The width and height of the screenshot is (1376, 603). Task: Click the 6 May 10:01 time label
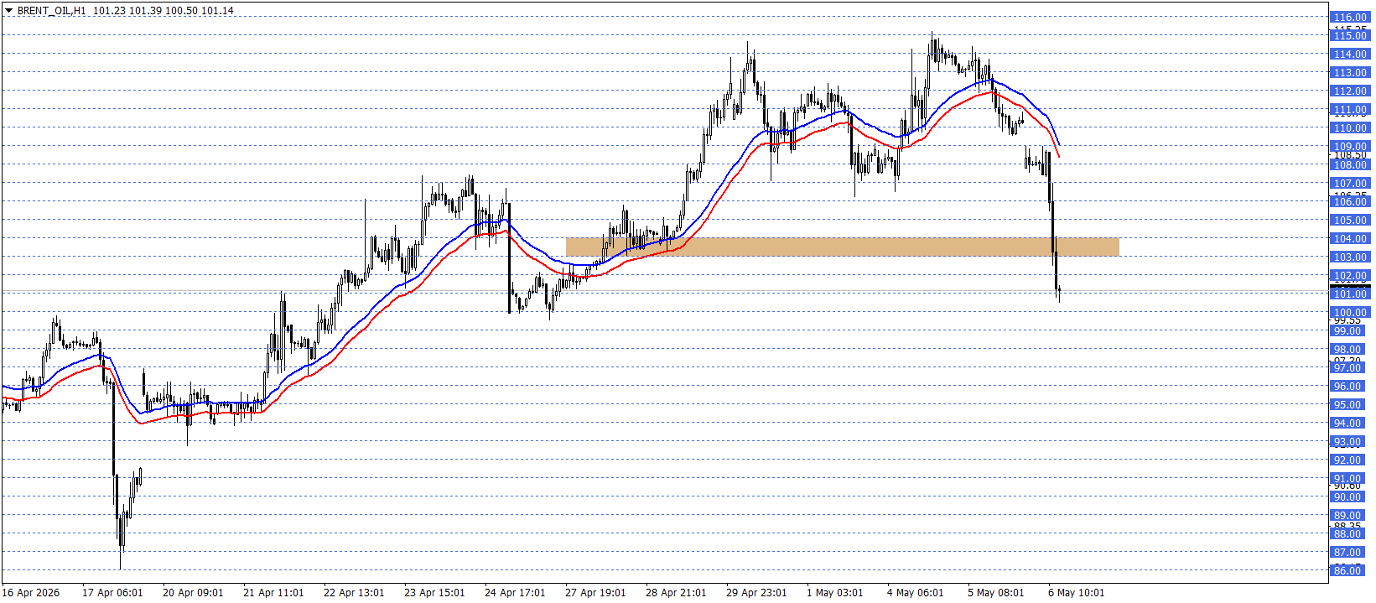[1076, 592]
